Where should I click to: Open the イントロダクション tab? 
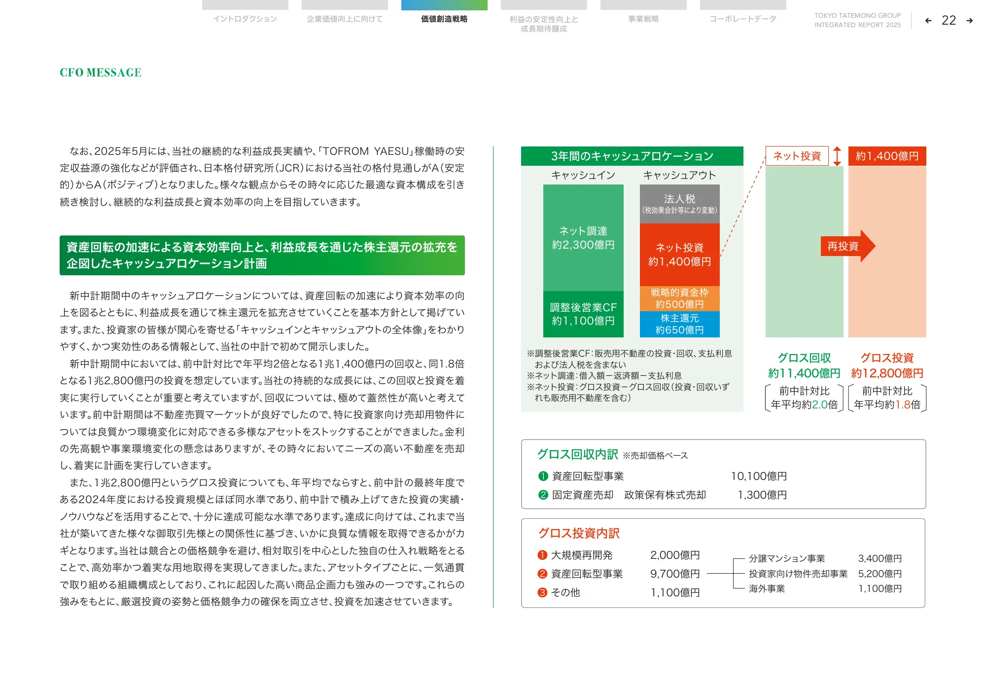coord(245,19)
